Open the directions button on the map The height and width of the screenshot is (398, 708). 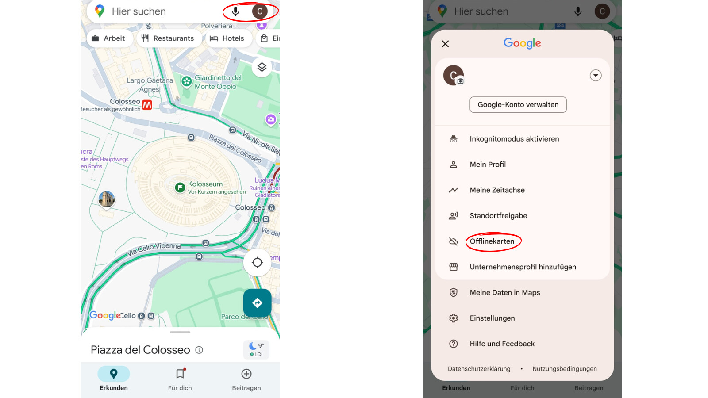[x=257, y=303]
